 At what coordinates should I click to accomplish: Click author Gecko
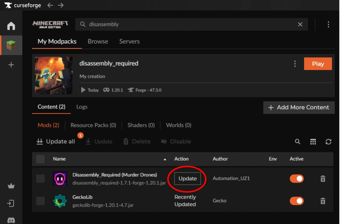(219, 201)
